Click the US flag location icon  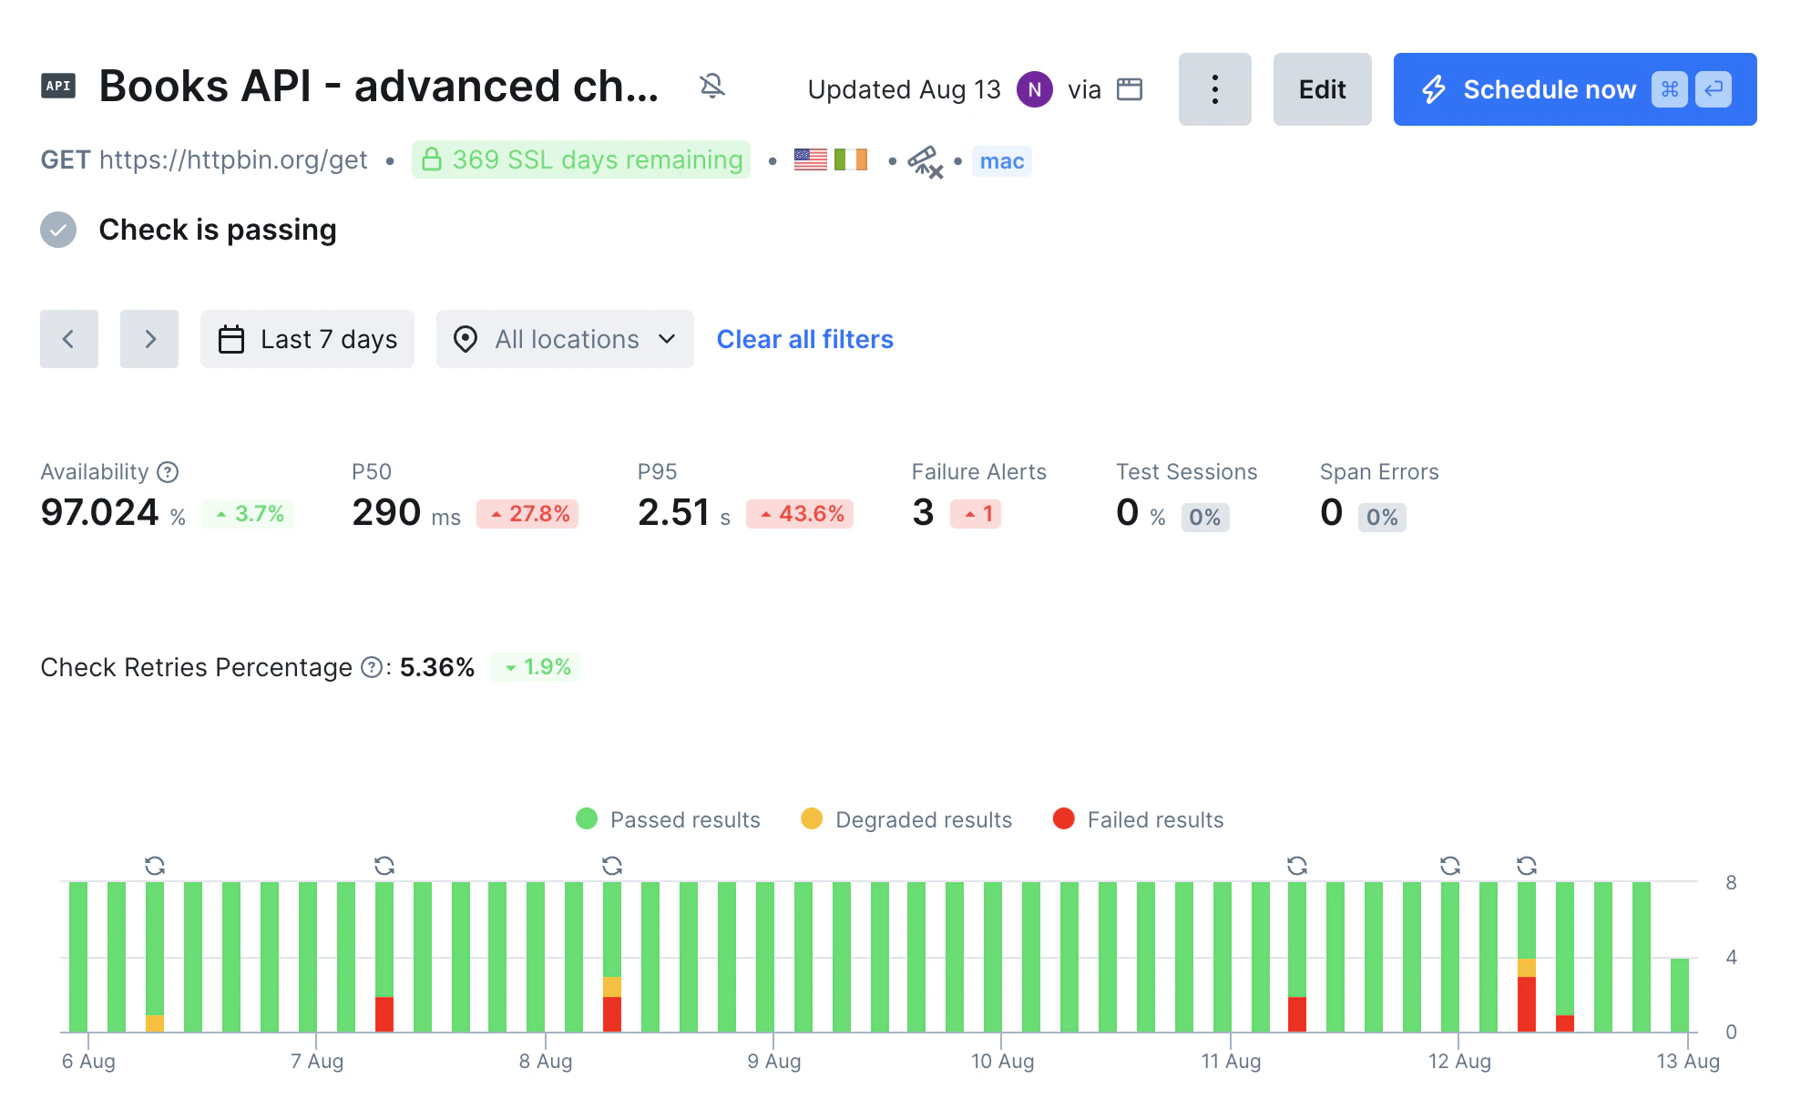(809, 160)
